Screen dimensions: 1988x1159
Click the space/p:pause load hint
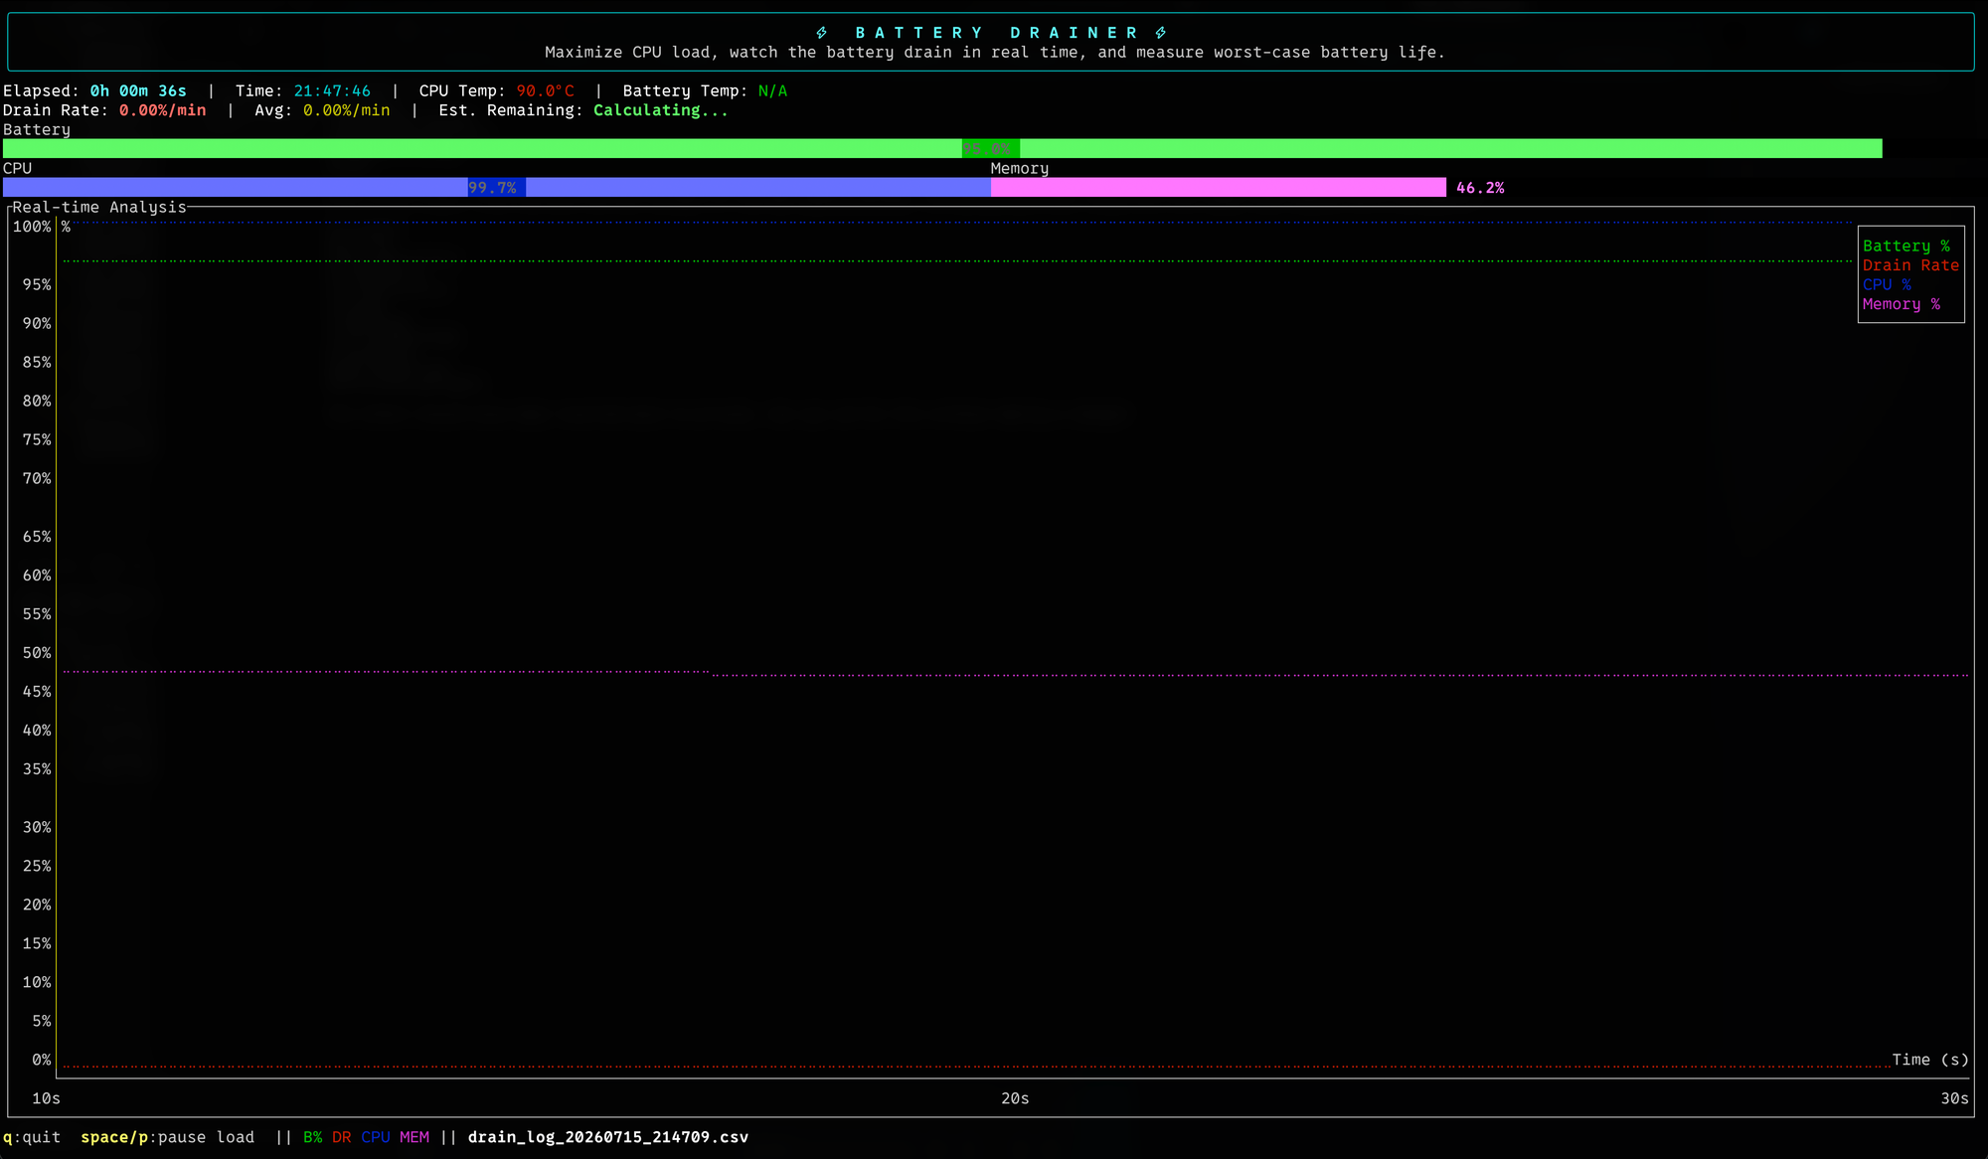coord(168,1137)
